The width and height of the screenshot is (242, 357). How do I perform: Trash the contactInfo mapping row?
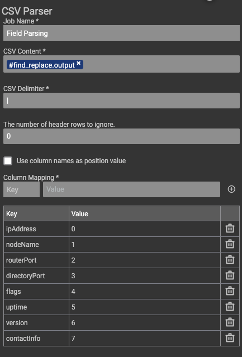pos(230,338)
